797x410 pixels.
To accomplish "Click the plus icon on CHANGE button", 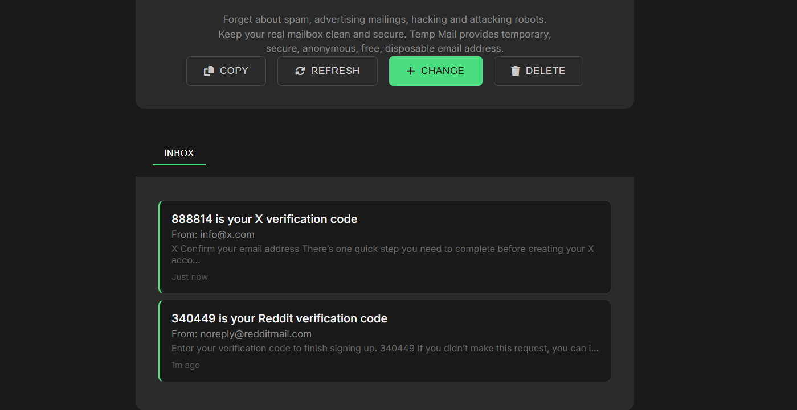I will pyautogui.click(x=411, y=71).
